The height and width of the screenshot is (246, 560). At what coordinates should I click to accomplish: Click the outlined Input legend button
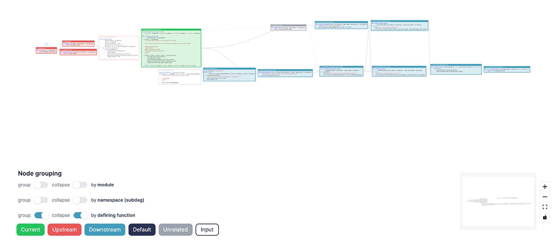(207, 230)
